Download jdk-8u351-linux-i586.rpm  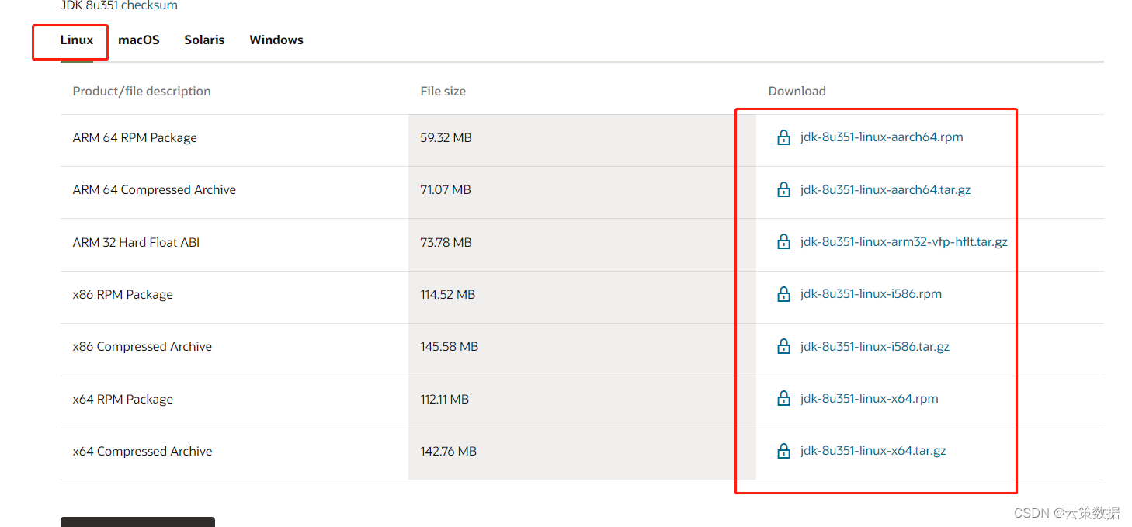coord(871,294)
